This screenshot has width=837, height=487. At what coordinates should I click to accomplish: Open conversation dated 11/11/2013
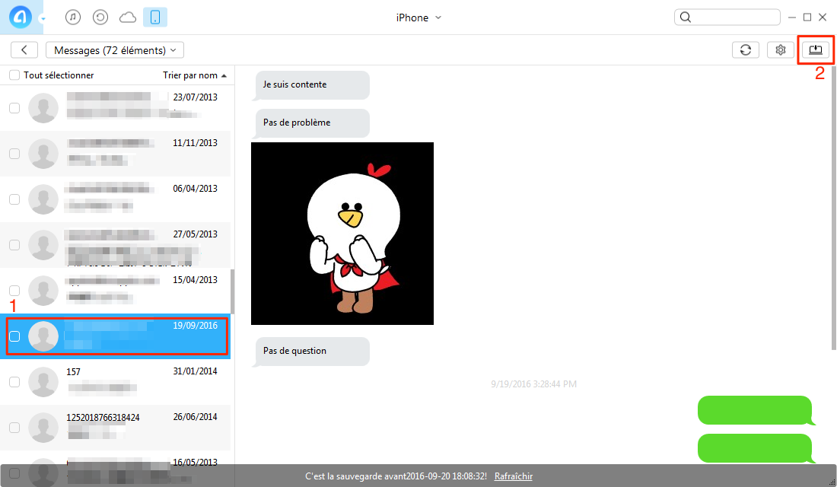pyautogui.click(x=116, y=154)
